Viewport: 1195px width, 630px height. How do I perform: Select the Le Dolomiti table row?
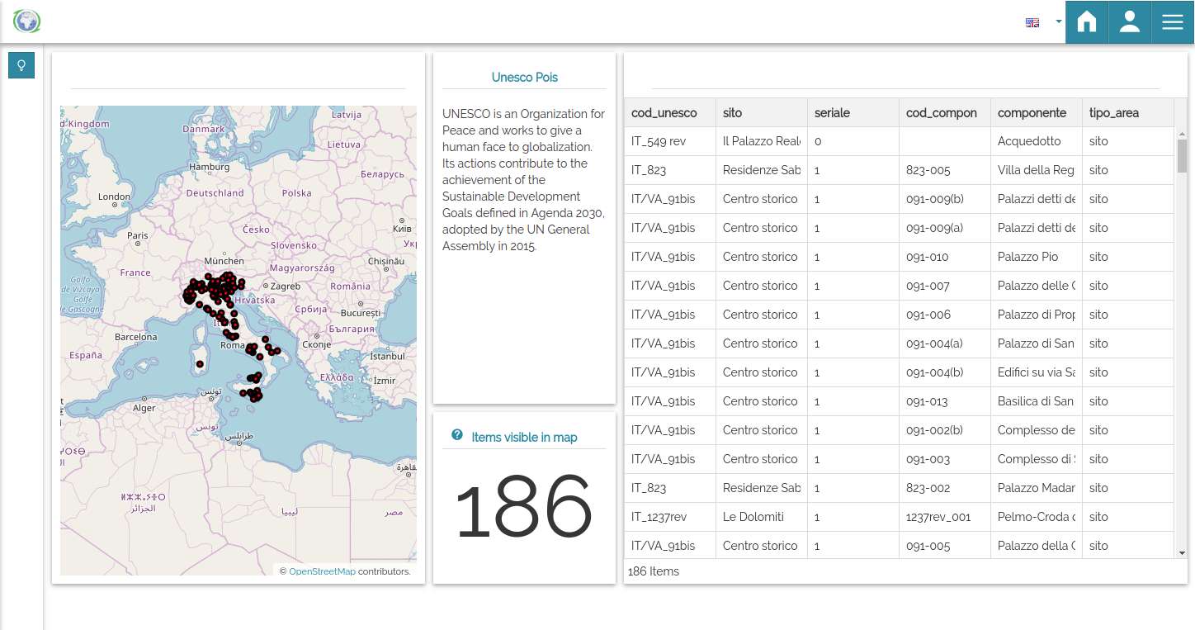[753, 517]
